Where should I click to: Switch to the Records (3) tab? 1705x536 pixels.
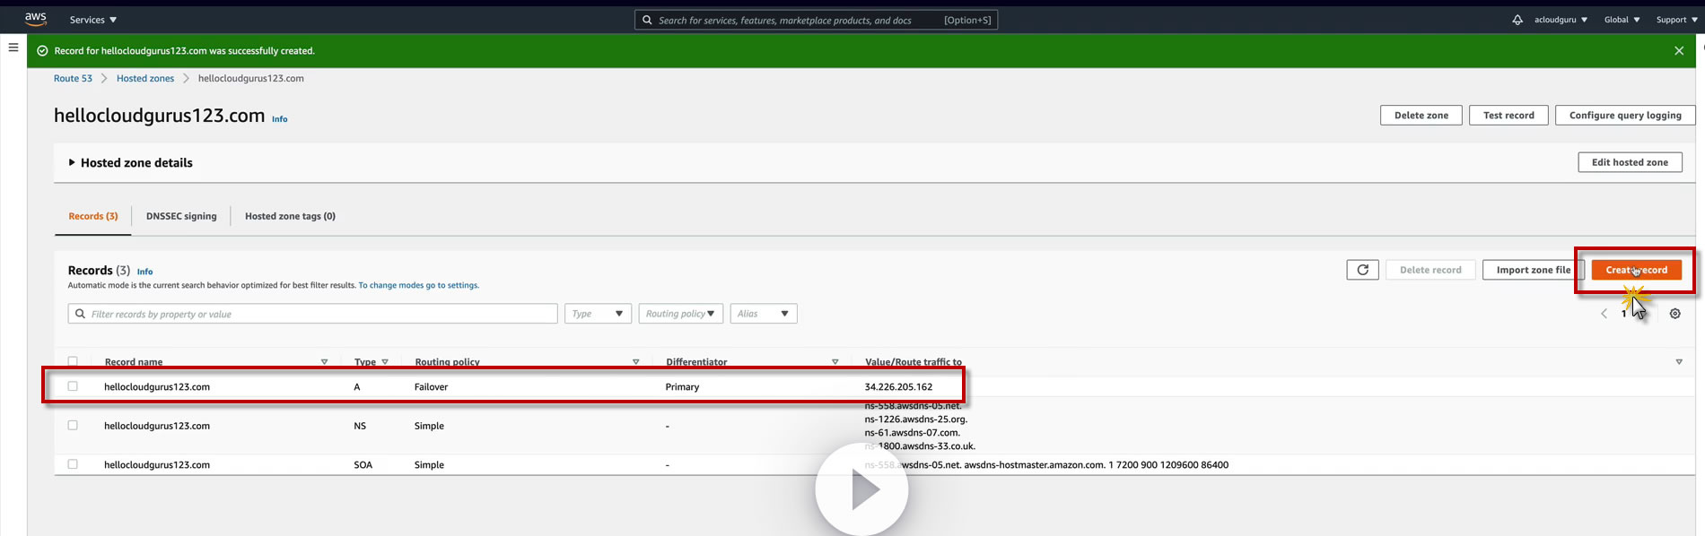point(93,216)
